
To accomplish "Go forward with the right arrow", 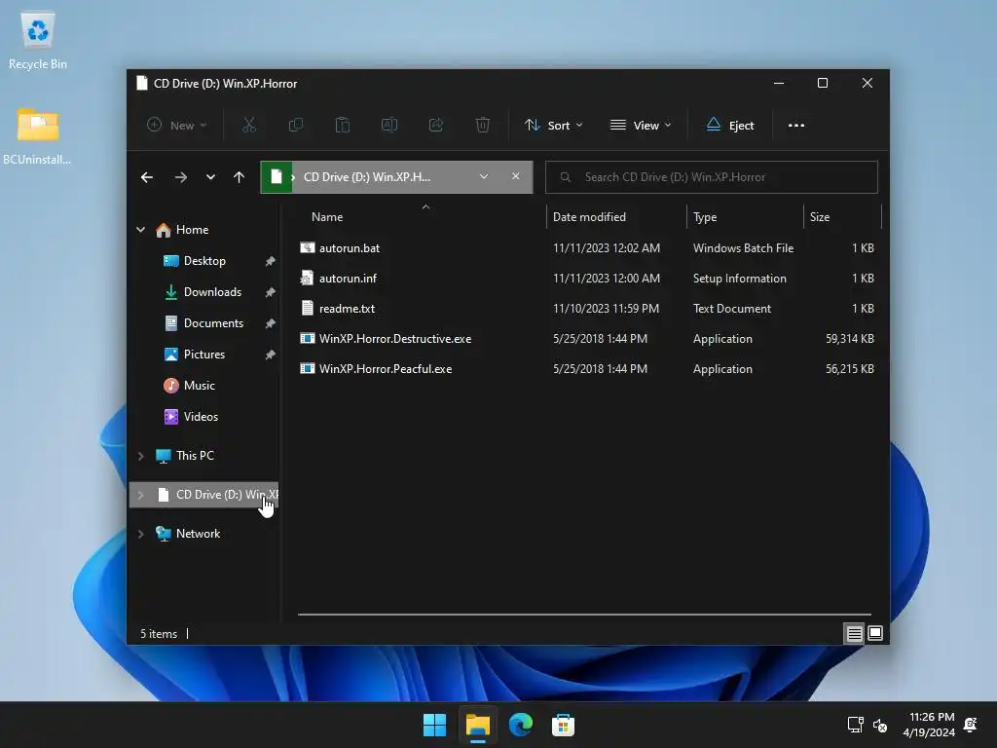I will 180,177.
